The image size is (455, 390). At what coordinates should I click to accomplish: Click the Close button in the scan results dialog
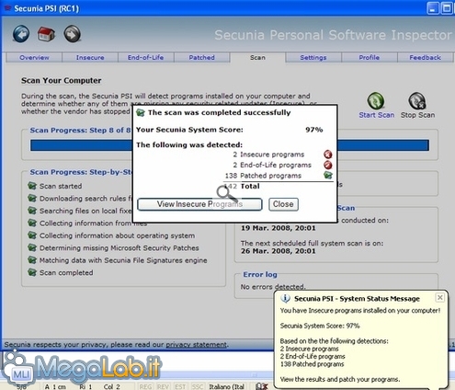click(283, 204)
